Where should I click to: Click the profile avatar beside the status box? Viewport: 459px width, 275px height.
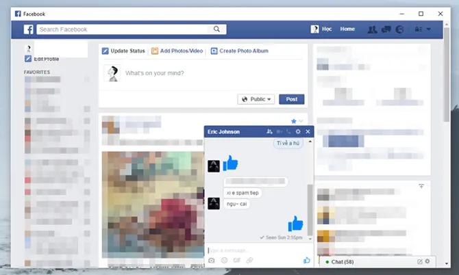(x=112, y=73)
